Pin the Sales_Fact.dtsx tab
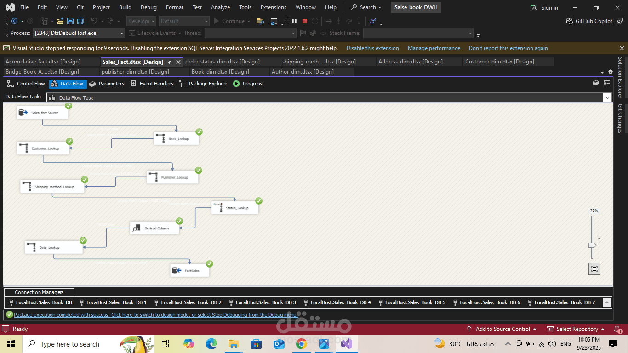Viewport: 628px width, 353px height. tap(170, 62)
